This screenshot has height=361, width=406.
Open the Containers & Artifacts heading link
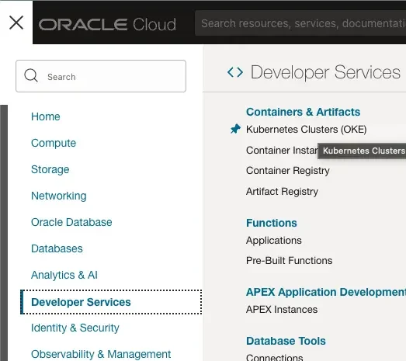[x=304, y=112]
